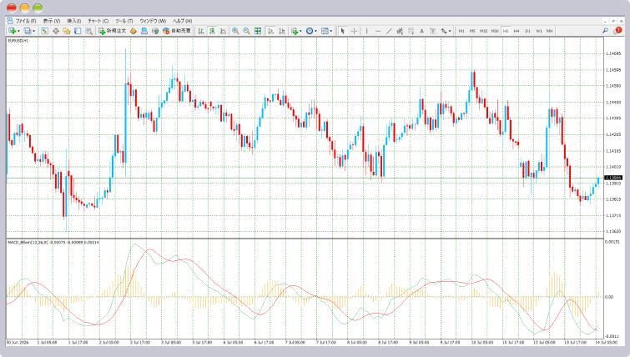Image resolution: width=630 pixels, height=357 pixels.
Task: Toggle the Terminal panel icon
Action: coord(78,31)
